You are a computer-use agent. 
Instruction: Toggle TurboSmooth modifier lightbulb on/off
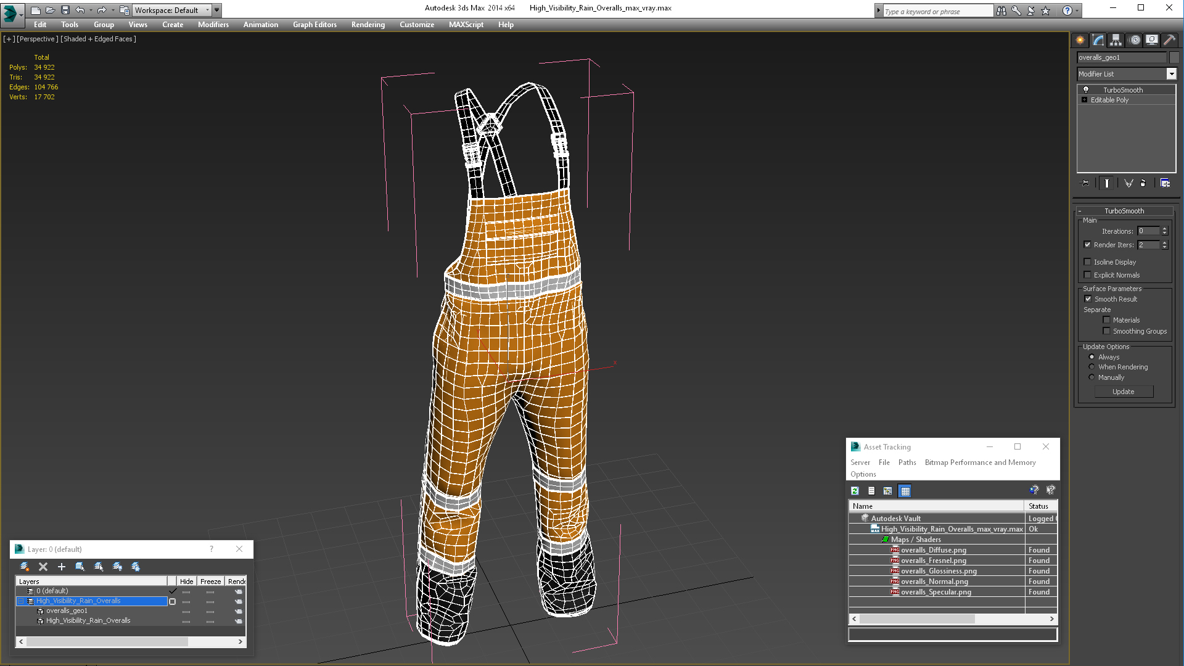tap(1086, 90)
